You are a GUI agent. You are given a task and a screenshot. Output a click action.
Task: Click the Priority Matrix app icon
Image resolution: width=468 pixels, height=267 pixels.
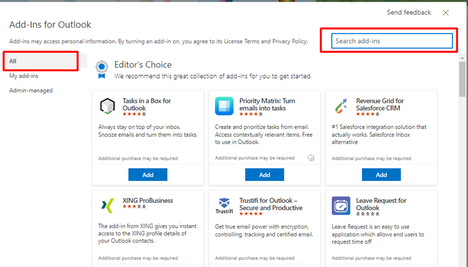click(x=224, y=106)
